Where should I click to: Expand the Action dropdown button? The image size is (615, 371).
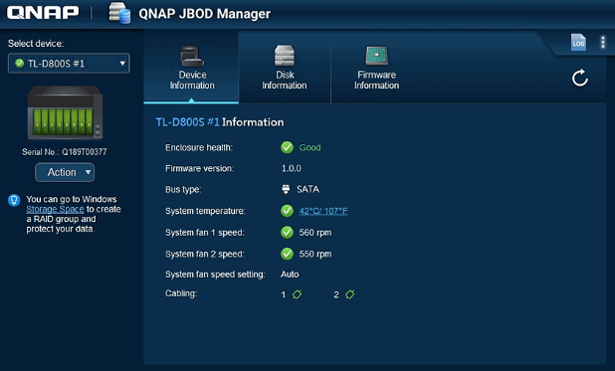[x=65, y=172]
